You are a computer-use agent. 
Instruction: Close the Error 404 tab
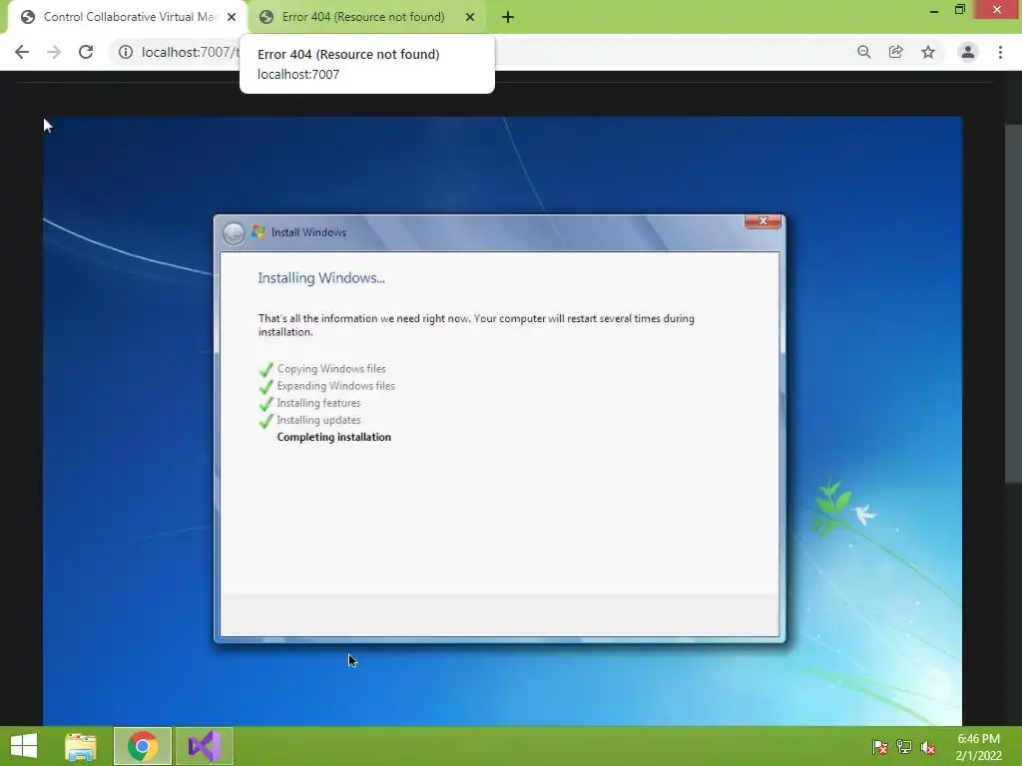(469, 17)
